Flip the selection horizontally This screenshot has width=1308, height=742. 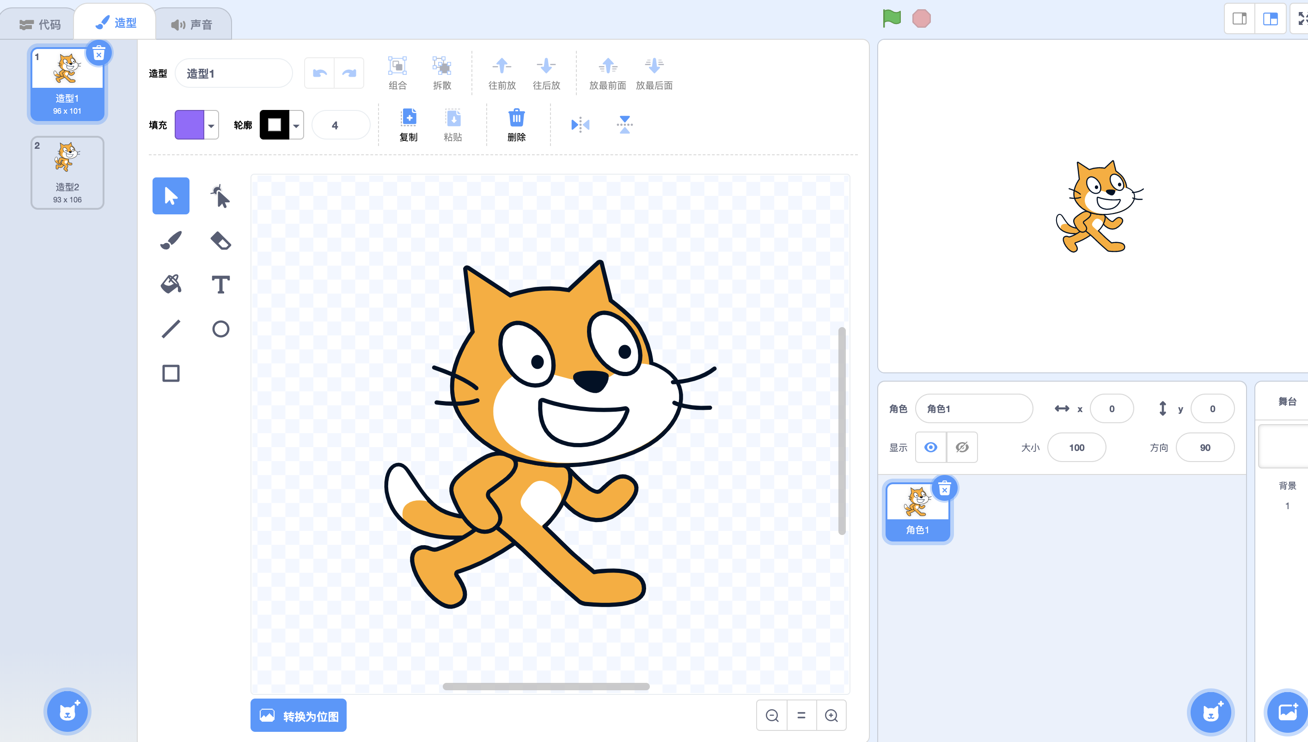pos(581,125)
